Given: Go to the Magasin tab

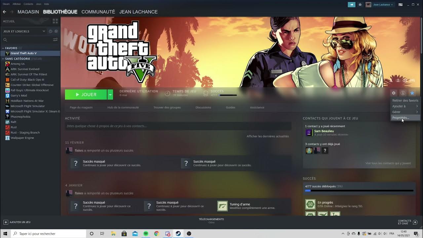Looking at the screenshot, I should pyautogui.click(x=28, y=12).
